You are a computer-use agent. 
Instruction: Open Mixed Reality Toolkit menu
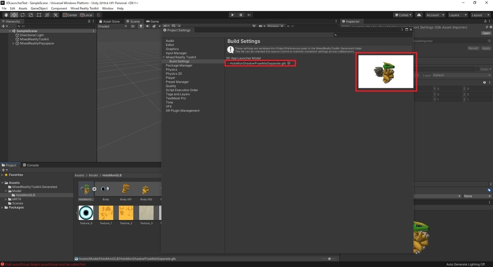(85, 8)
